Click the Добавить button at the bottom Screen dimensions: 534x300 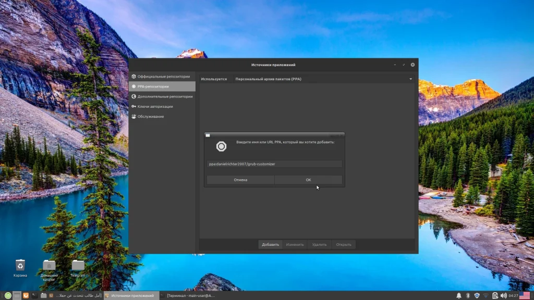click(271, 244)
